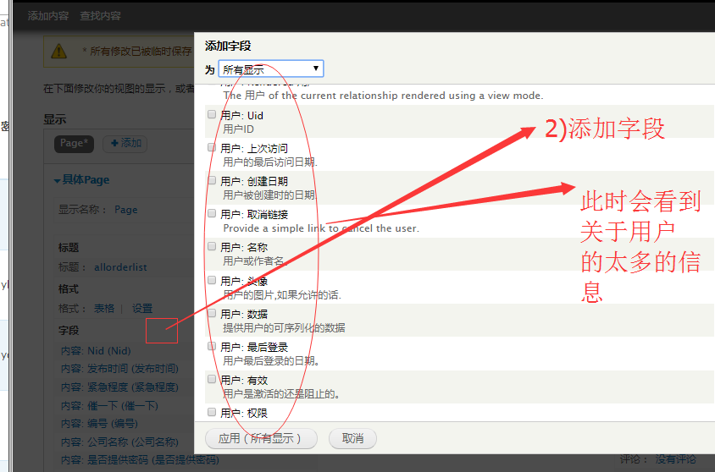Open 查找内容 in top menu
Screen dimensions: 715x472
coord(100,16)
